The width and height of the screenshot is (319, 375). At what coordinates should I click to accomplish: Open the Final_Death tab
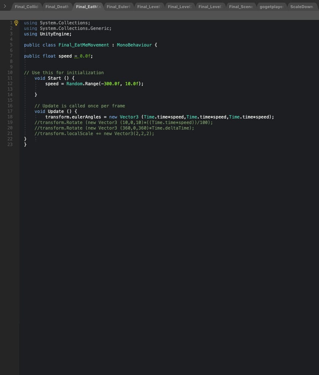[57, 7]
